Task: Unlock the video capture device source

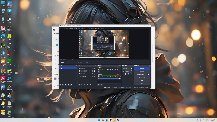Action: point(95,71)
